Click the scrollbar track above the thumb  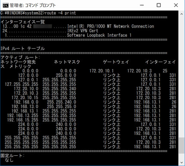coord(182,77)
